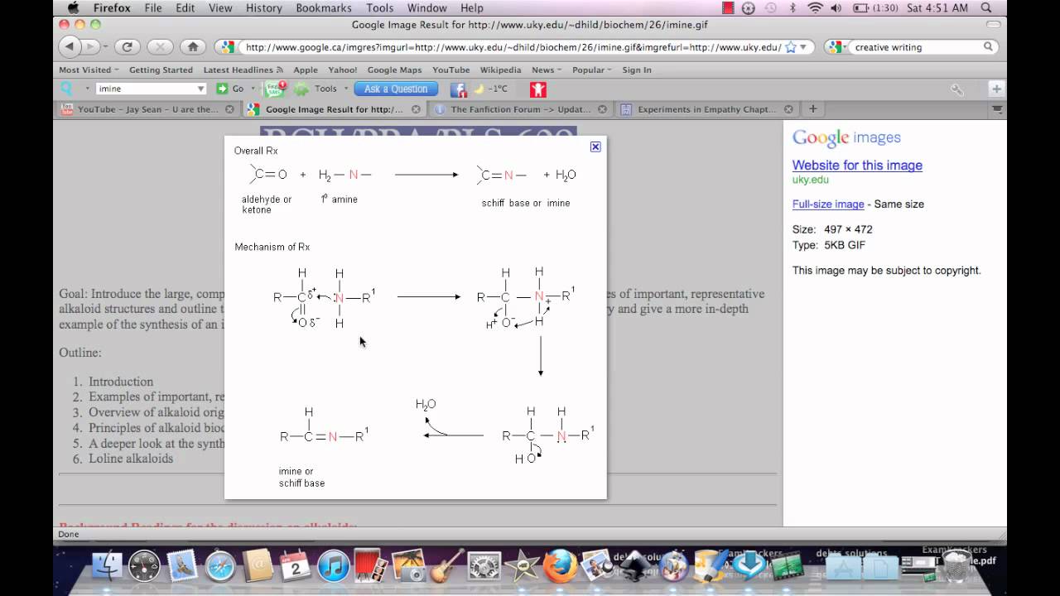1060x596 pixels.
Task: Click the Website for this image link
Action: [857, 165]
